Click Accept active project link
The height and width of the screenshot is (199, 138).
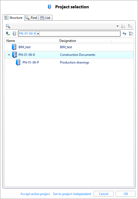tap(35, 194)
